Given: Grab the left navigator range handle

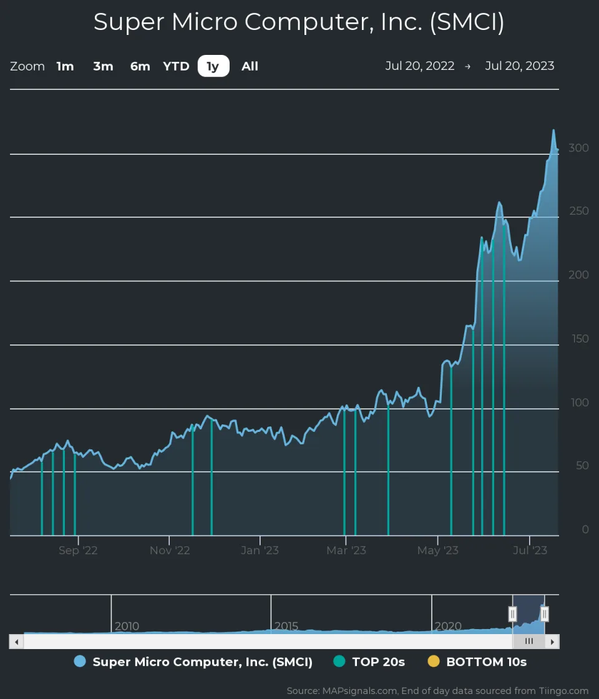Looking at the screenshot, I should pyautogui.click(x=512, y=614).
